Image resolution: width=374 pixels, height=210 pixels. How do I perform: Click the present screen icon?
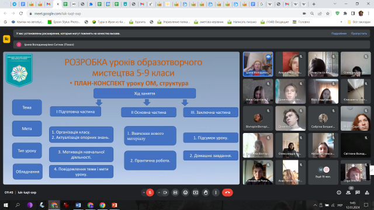tap(196, 192)
